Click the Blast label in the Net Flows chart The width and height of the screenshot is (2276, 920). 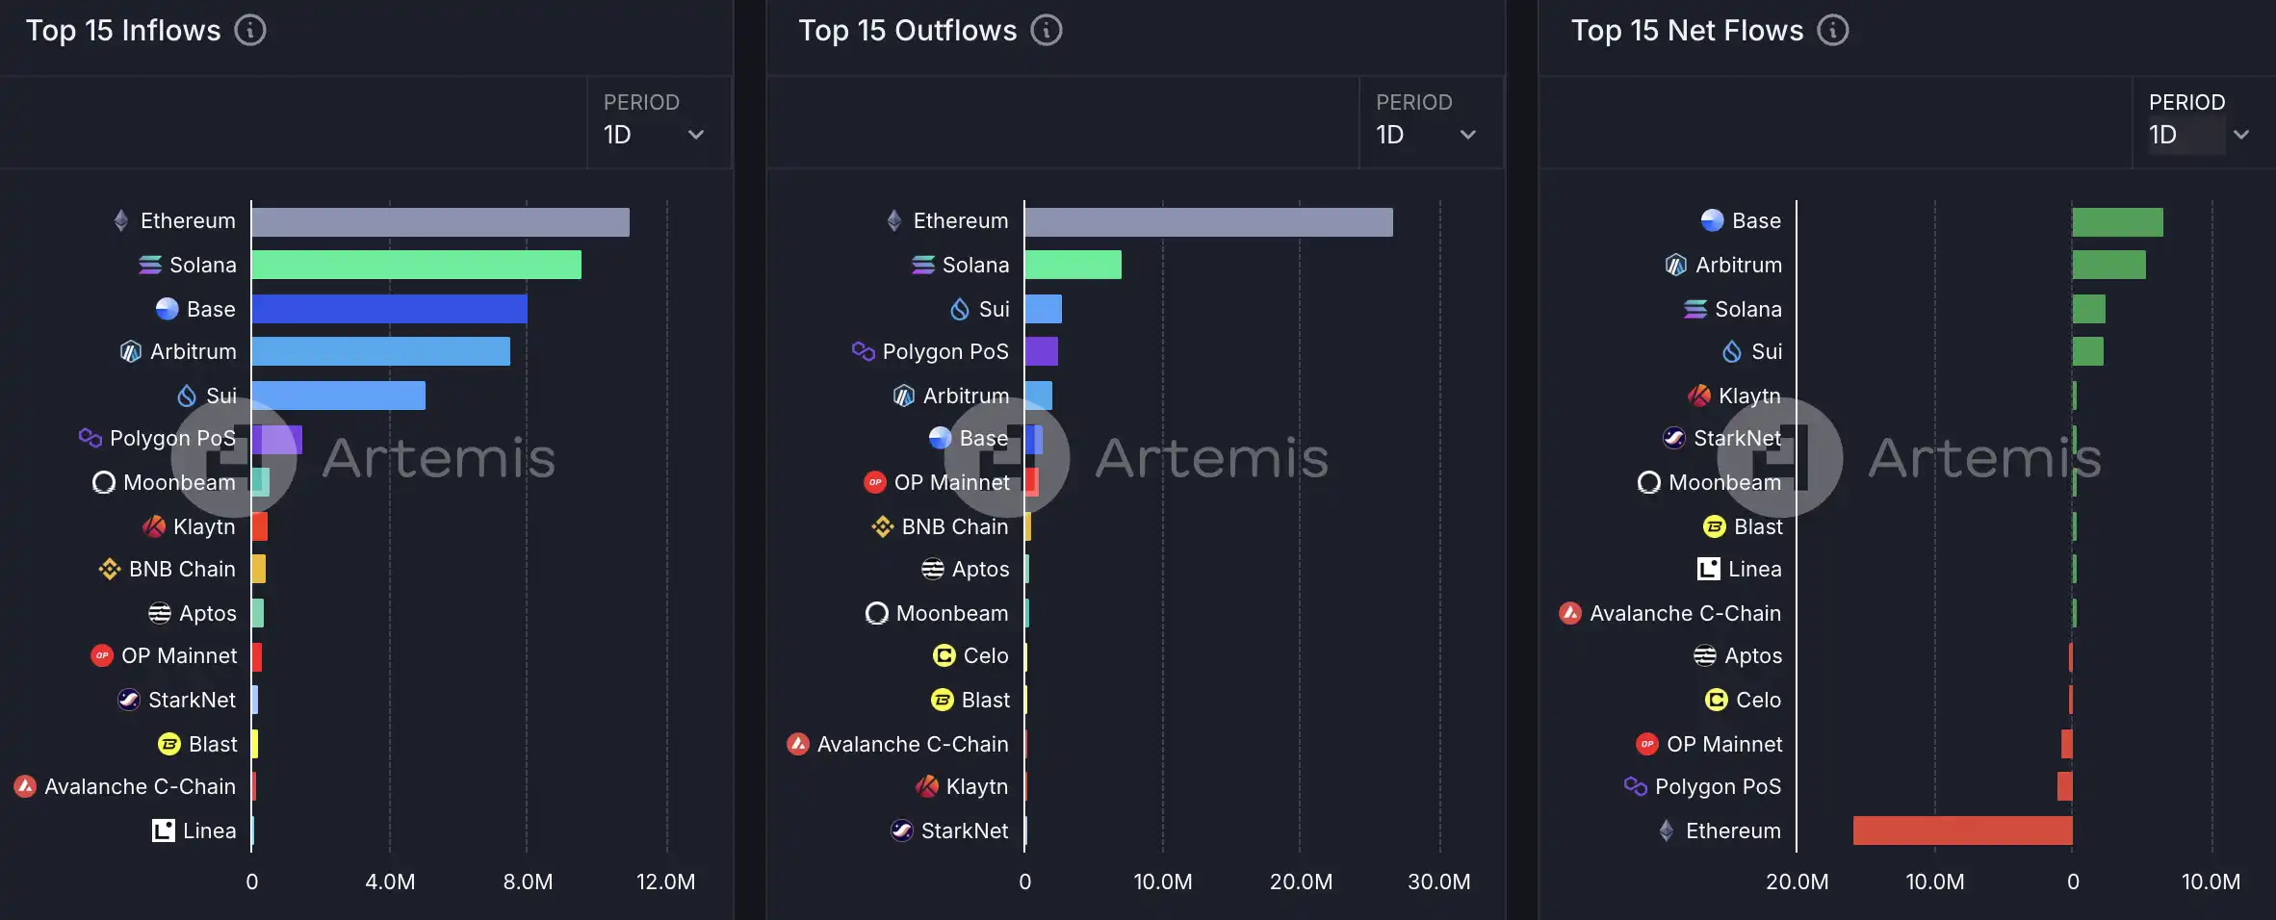point(1759,526)
